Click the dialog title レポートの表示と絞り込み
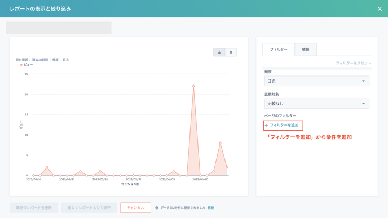This screenshot has width=388, height=218. 41,8
